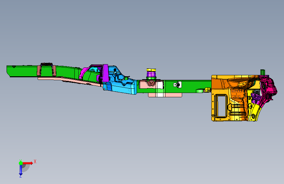
Task: Select the purple cylindrical bushing above the rail
Action: (x=151, y=74)
